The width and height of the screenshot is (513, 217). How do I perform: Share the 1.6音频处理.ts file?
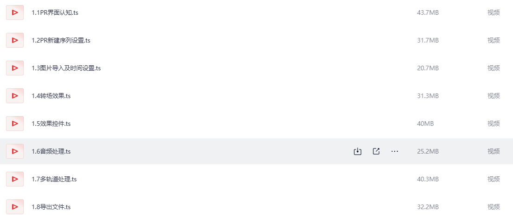click(376, 151)
